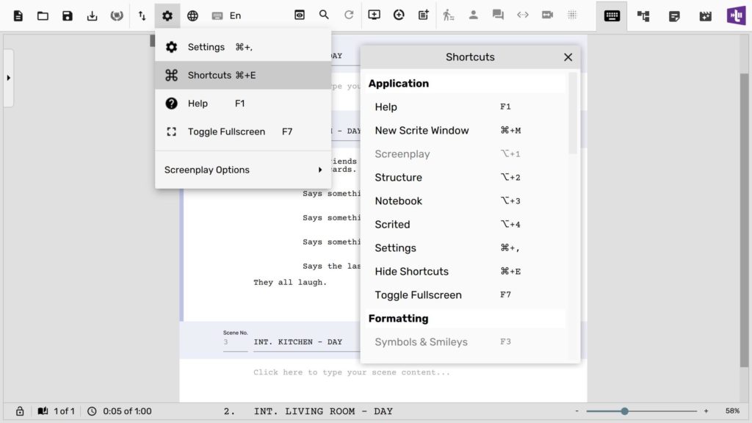Open an existing screenplay file
This screenshot has width=752, height=423.
[x=43, y=15]
